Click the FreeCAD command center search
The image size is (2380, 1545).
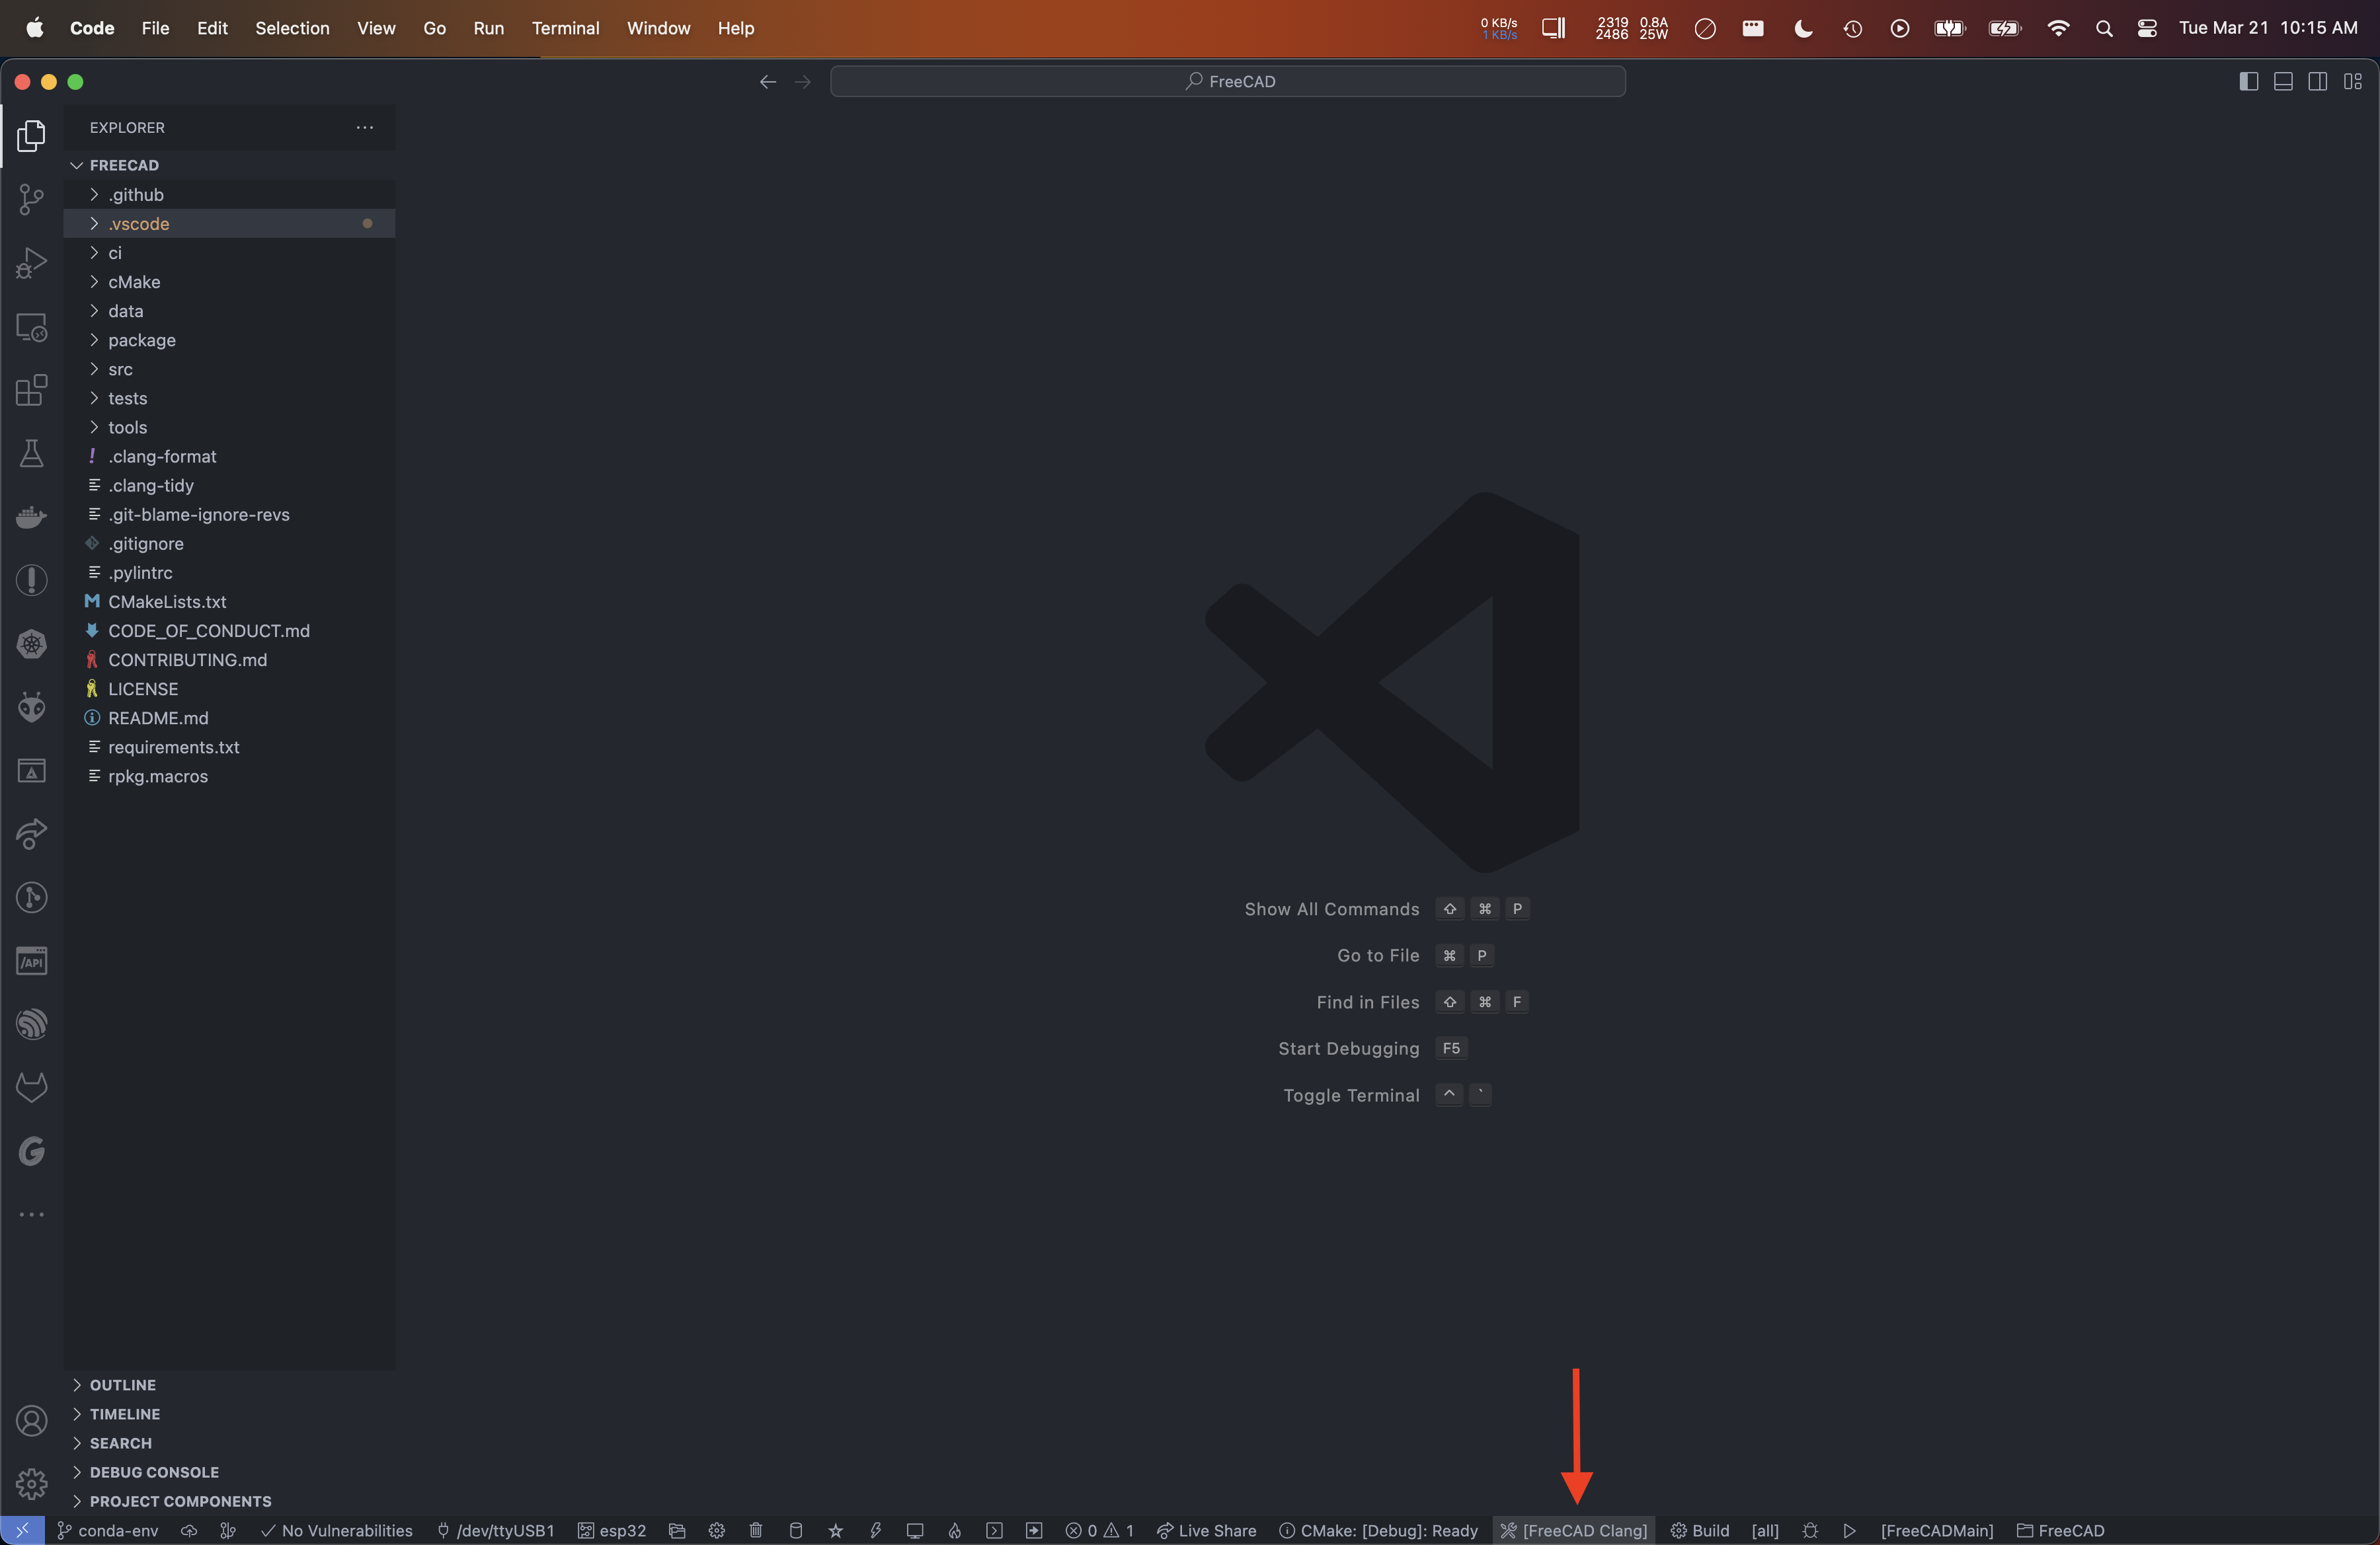click(1228, 81)
